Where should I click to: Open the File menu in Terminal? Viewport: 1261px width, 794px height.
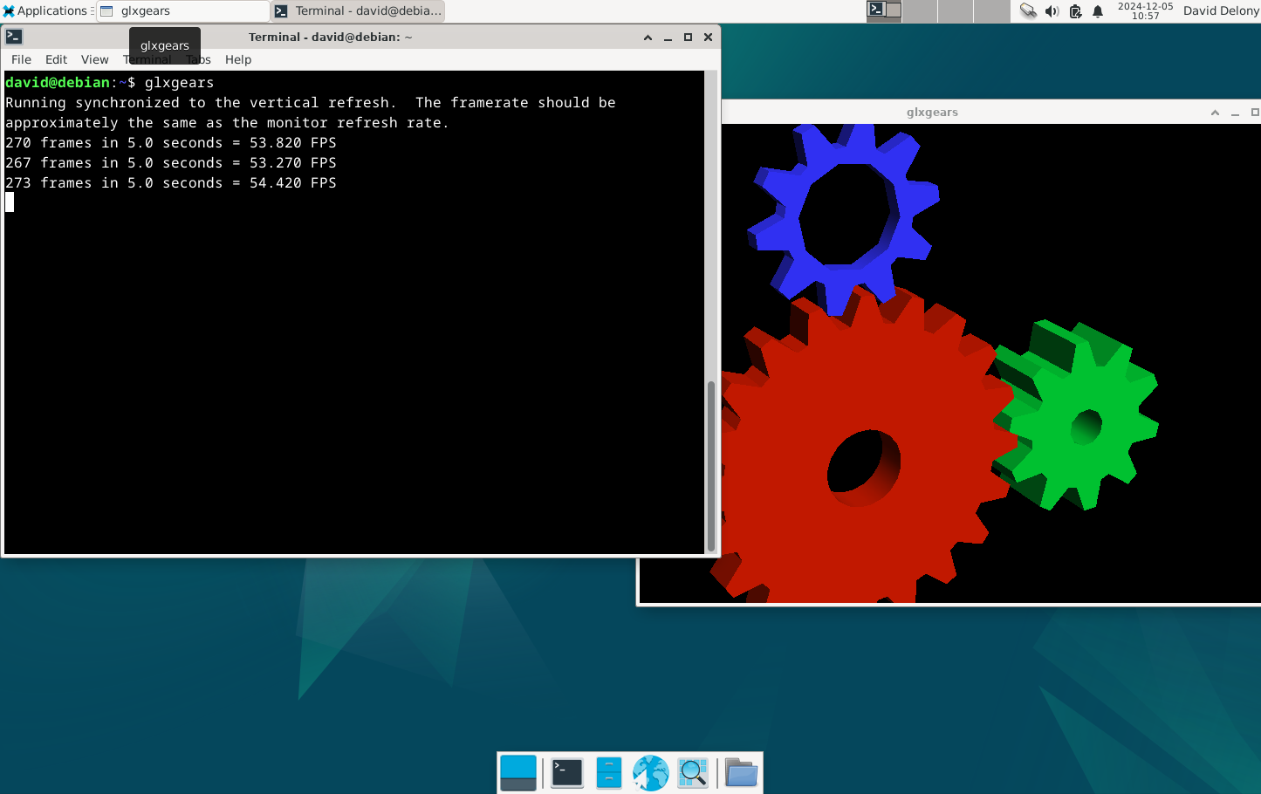pyautogui.click(x=21, y=59)
